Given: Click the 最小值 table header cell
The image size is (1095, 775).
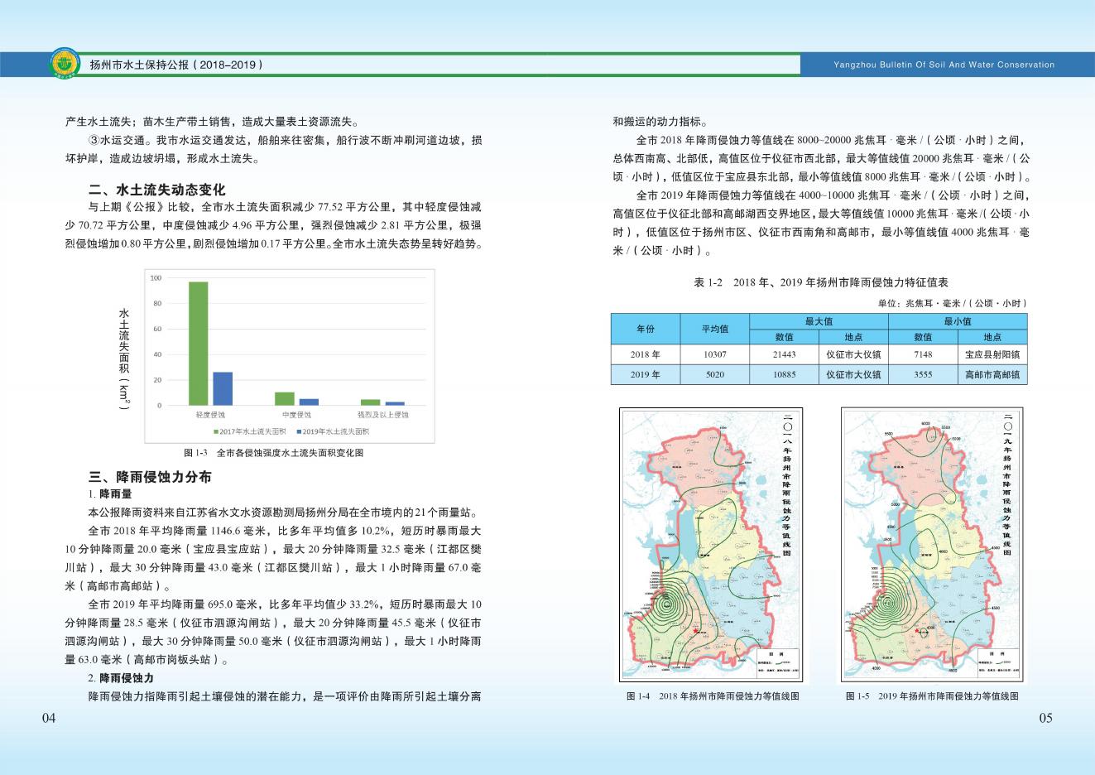Looking at the screenshot, I should click(958, 321).
